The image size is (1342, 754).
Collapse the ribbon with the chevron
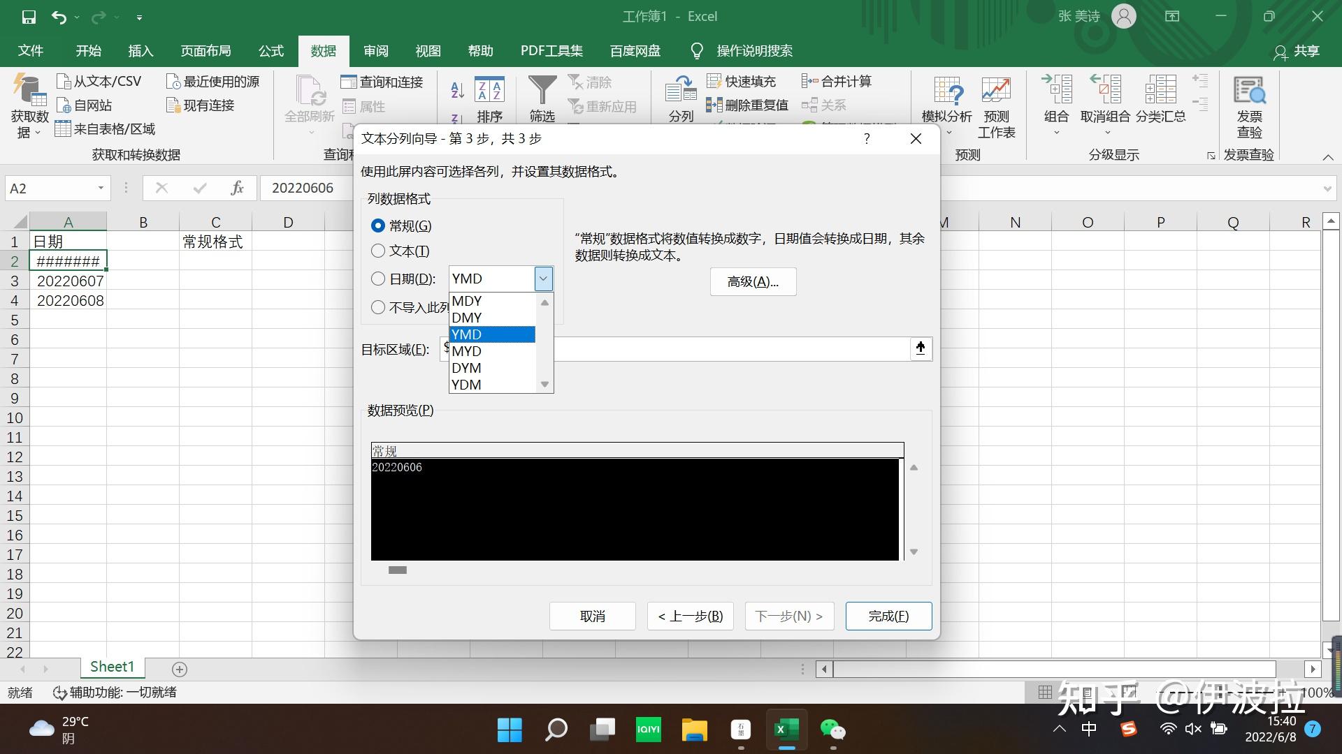(1328, 157)
